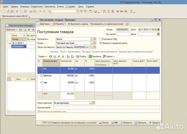Click green Add icon in Поступления товаров list window
The image size is (187, 134).
(21, 30)
